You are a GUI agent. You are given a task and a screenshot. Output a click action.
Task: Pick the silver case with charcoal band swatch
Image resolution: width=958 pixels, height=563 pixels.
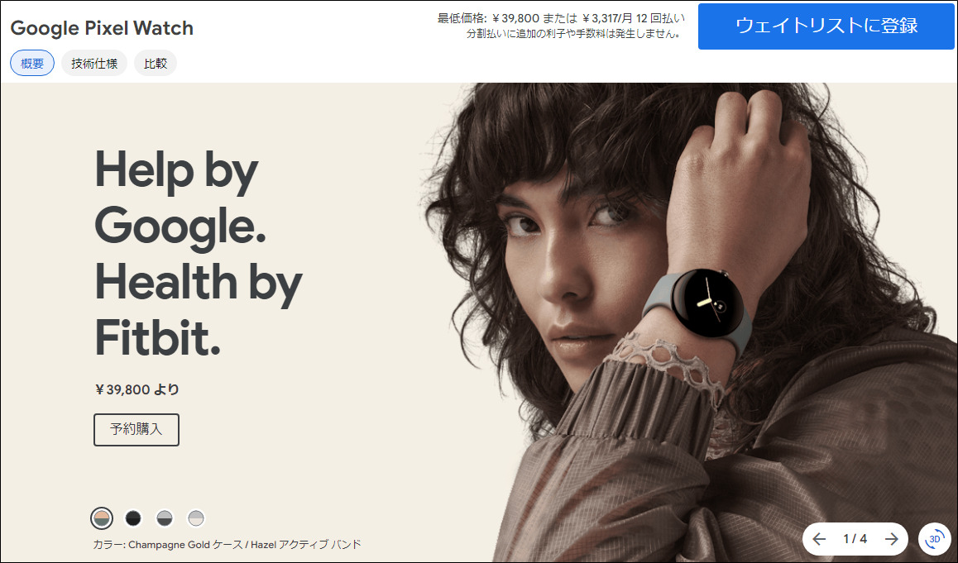click(165, 518)
